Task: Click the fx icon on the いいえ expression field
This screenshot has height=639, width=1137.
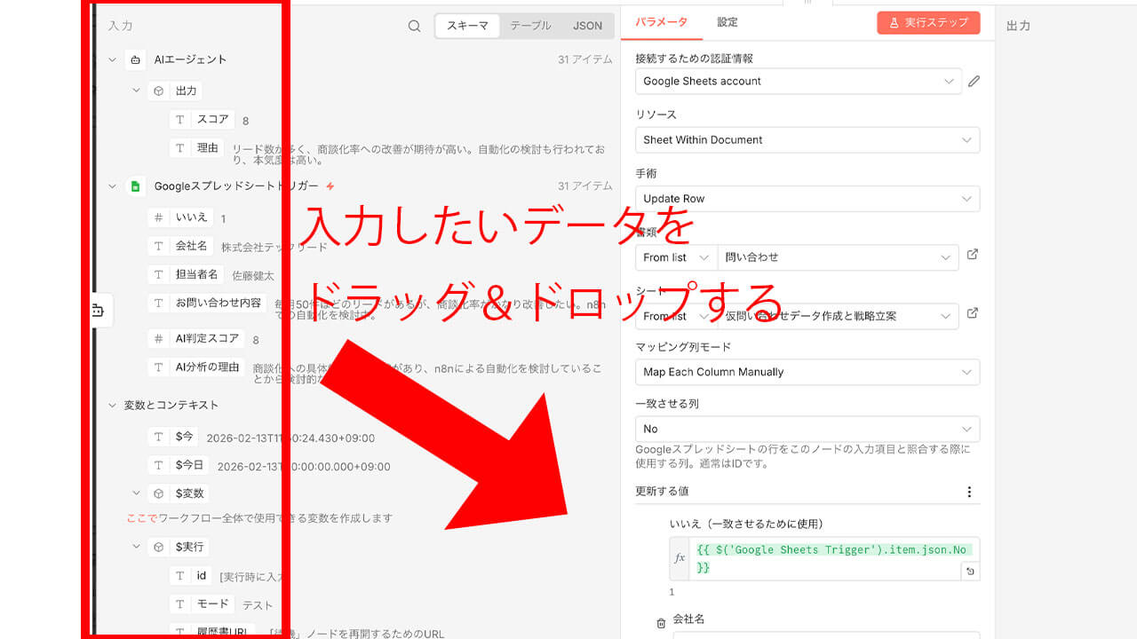Action: click(680, 557)
